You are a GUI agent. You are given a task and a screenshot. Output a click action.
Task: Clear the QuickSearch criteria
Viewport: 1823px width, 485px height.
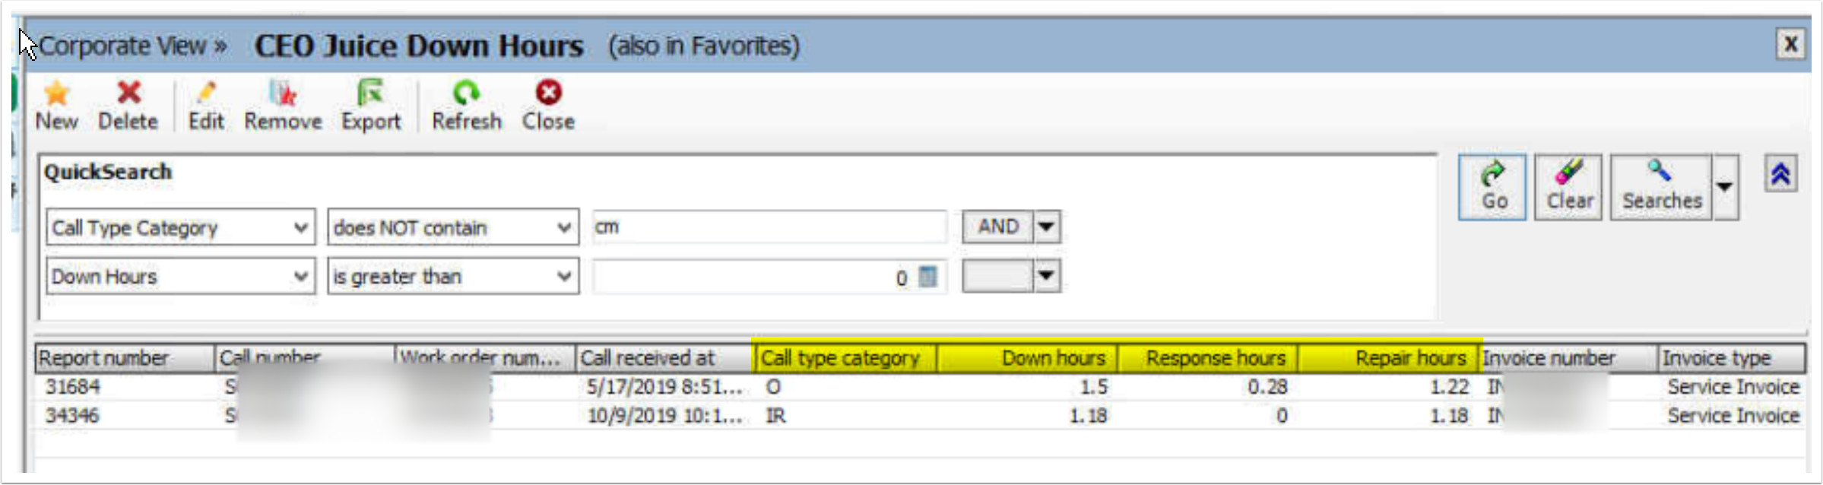pyautogui.click(x=1568, y=187)
